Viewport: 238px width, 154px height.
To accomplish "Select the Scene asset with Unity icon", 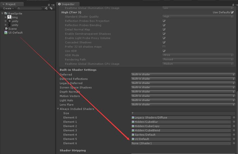I will (12, 29).
